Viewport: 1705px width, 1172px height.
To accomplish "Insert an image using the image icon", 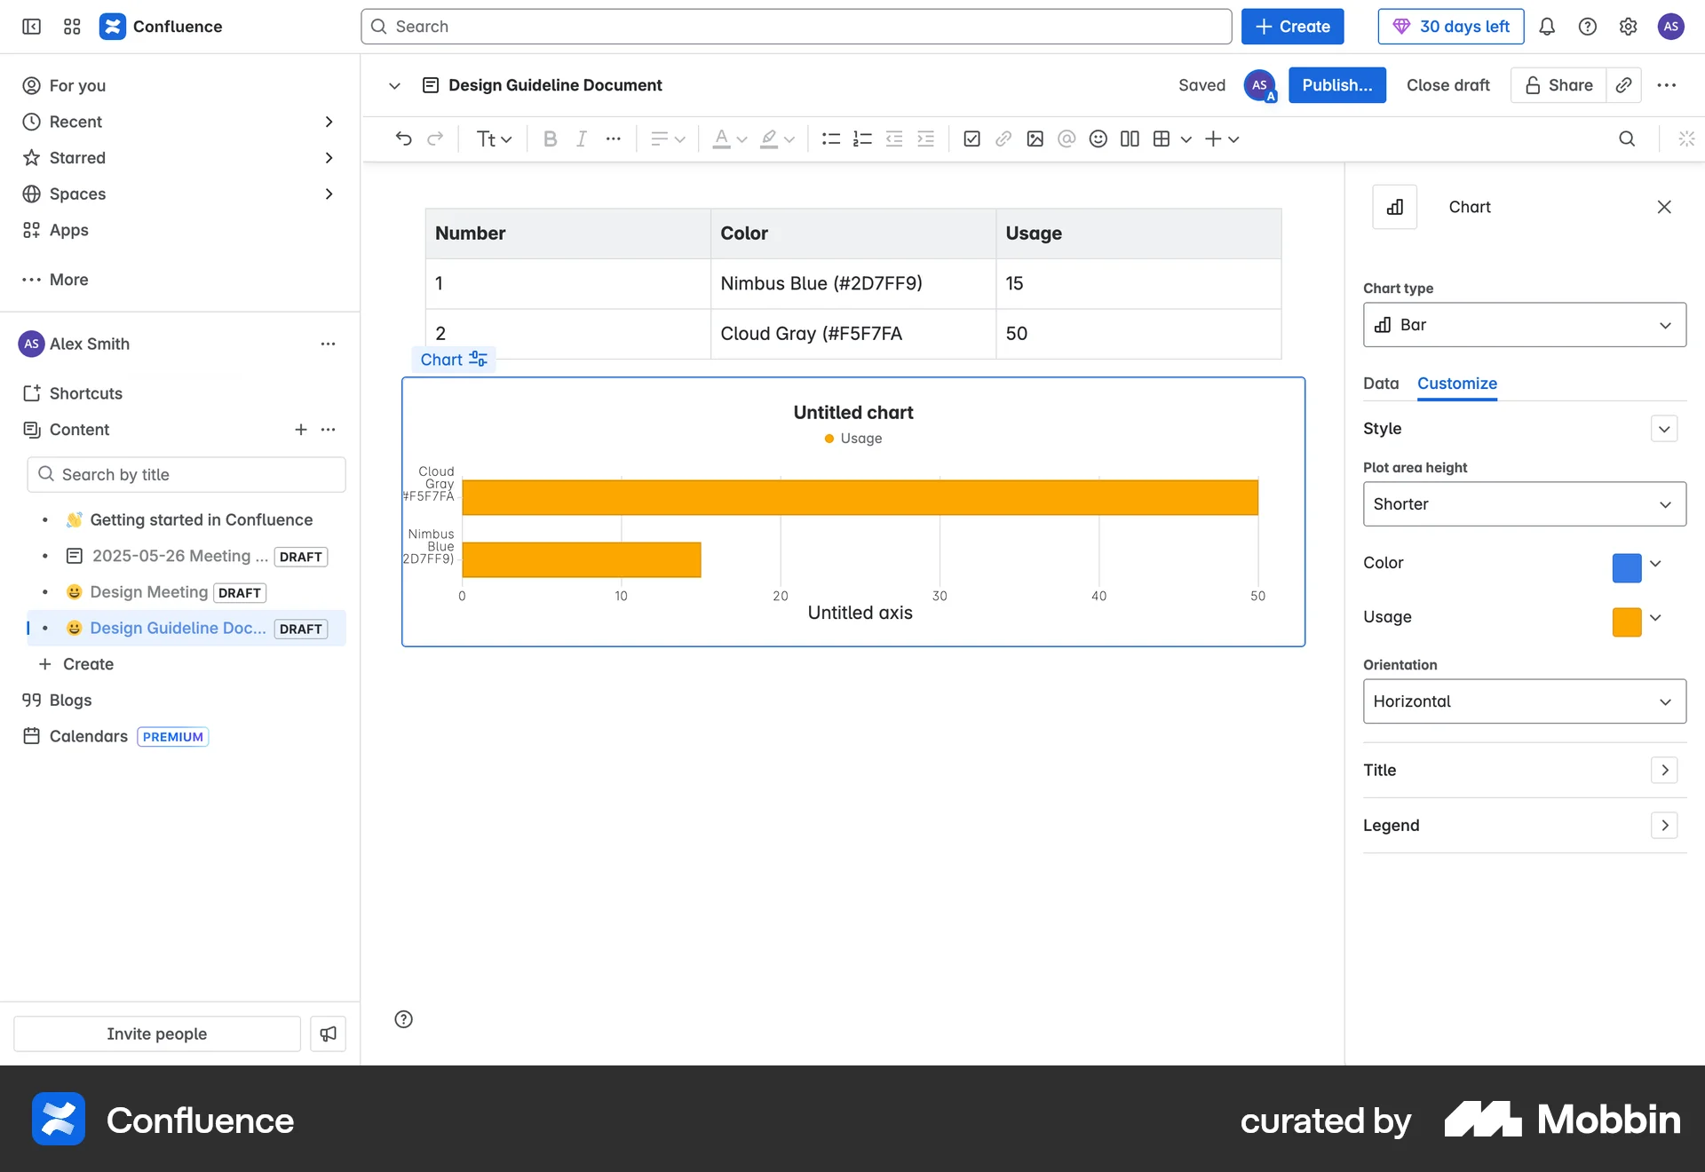I will click(x=1035, y=139).
